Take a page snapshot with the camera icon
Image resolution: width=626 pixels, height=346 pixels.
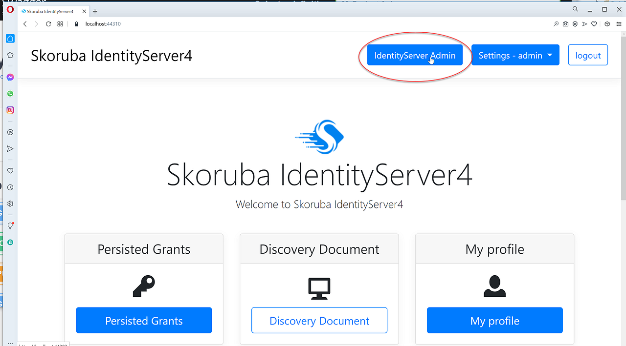click(x=565, y=23)
